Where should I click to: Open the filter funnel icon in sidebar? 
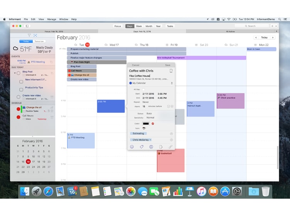[x=29, y=35]
